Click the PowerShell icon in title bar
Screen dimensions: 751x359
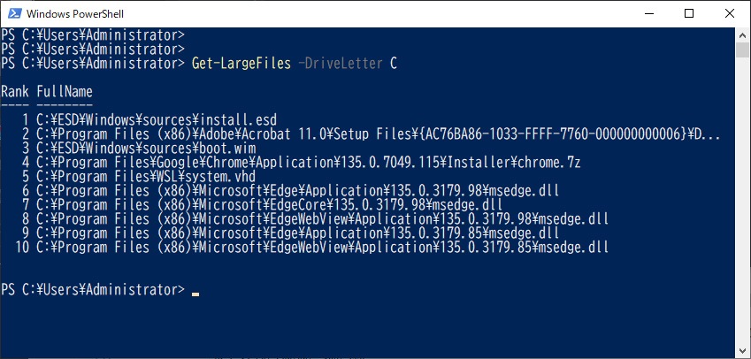[x=14, y=13]
